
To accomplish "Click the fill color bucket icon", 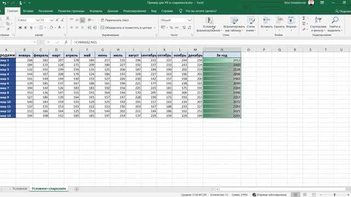I will tap(51, 27).
